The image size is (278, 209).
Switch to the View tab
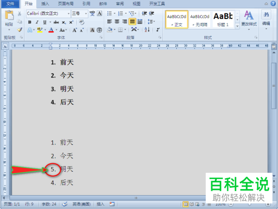click(136, 4)
